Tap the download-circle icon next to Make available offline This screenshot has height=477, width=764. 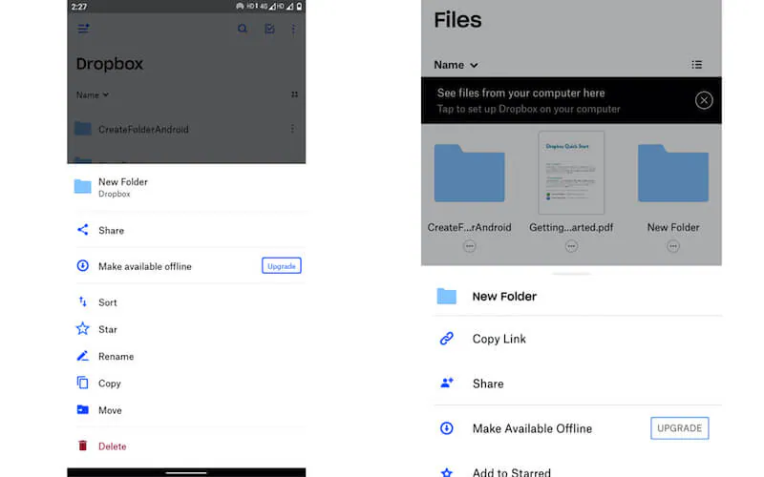[83, 266]
